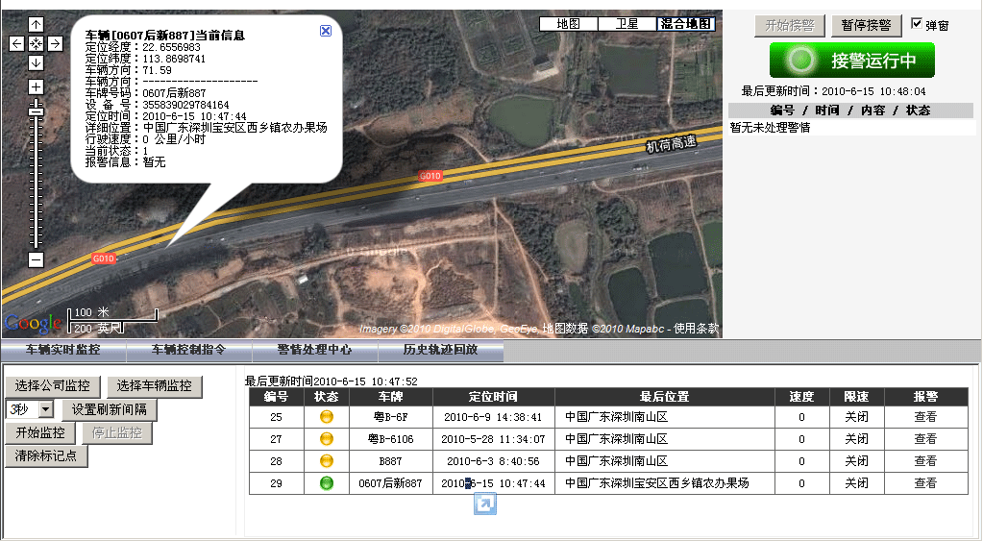The width and height of the screenshot is (983, 541).
Task: Switch map to 地图 view
Action: click(568, 24)
